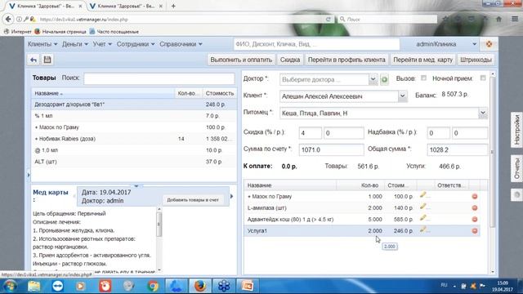Viewport: 523px width, 294px height.
Task: Expand the Питомец dropdown
Action: 483,113
